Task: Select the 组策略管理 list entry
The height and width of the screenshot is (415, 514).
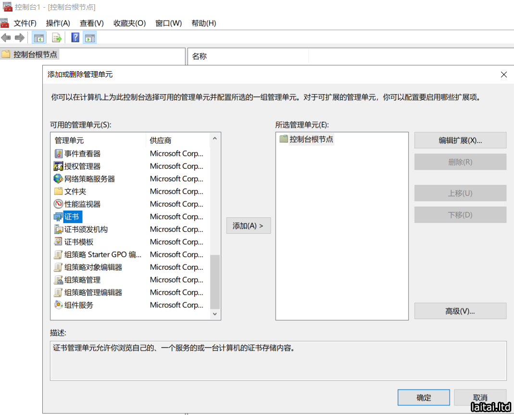Action: (x=82, y=280)
